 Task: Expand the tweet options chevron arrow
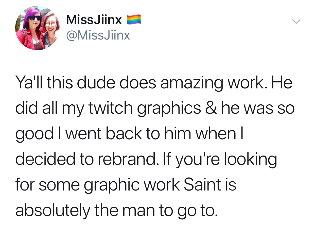[296, 22]
